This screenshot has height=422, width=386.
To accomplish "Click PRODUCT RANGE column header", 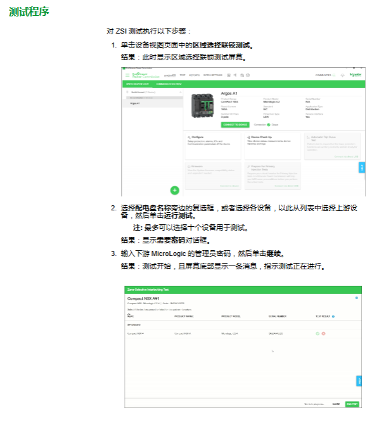I will click(184, 317).
